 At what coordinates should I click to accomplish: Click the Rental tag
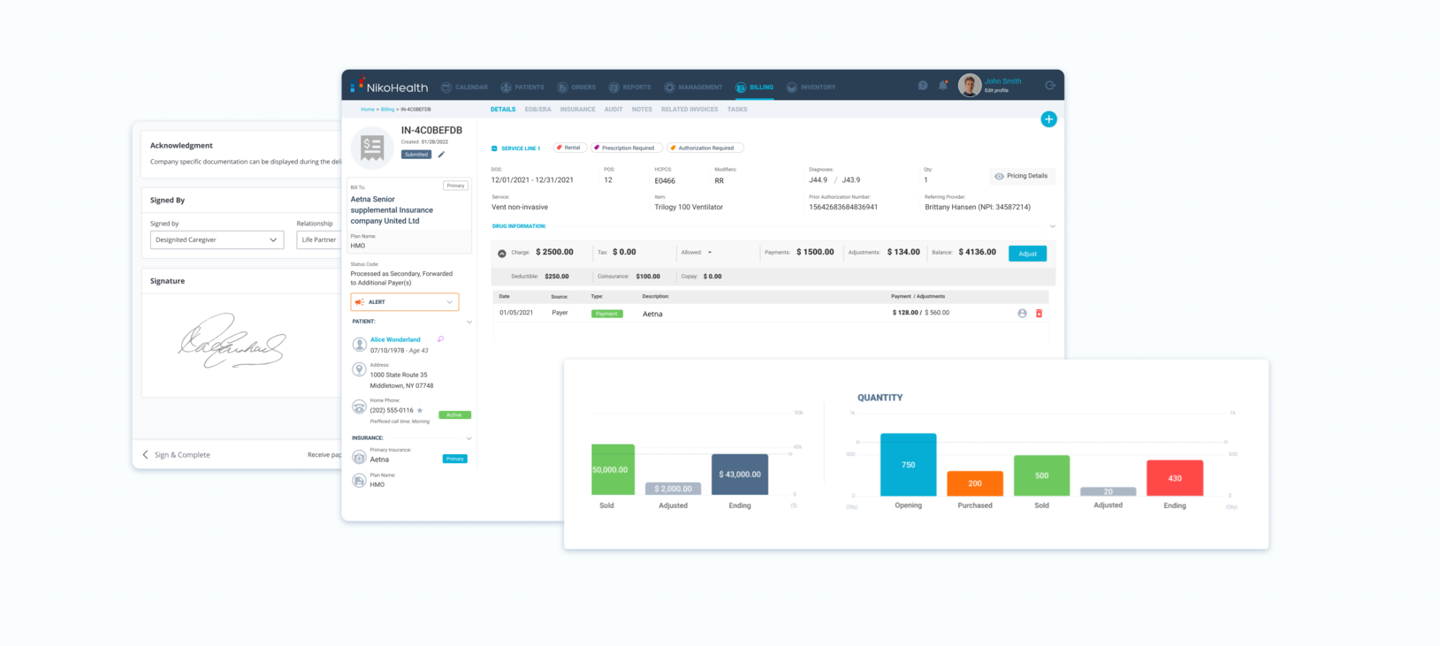(x=569, y=148)
